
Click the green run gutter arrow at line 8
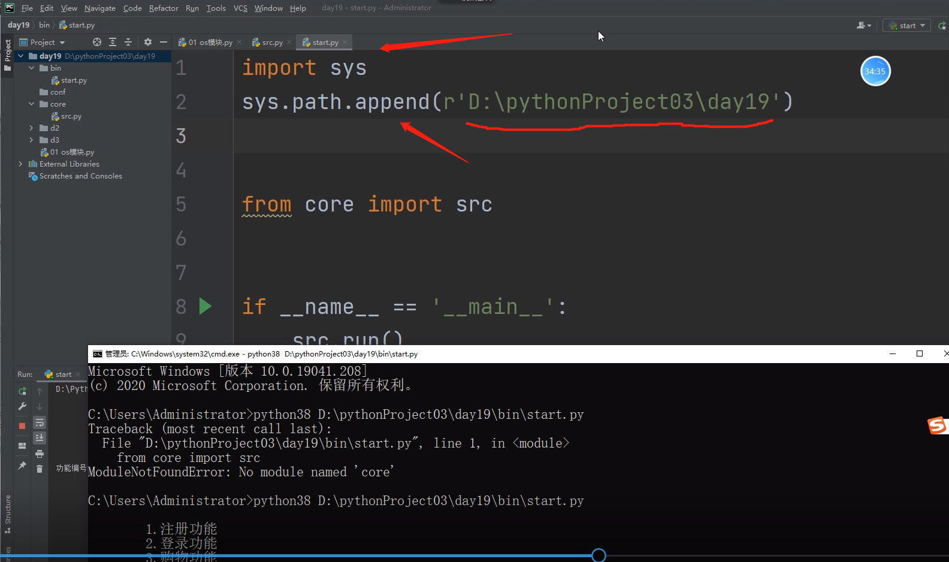tap(205, 306)
